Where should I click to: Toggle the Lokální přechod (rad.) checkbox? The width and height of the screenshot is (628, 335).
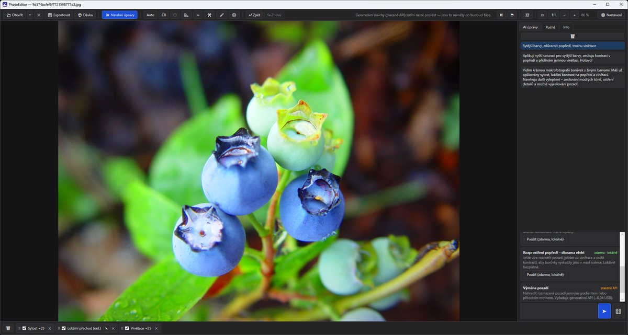pos(64,328)
